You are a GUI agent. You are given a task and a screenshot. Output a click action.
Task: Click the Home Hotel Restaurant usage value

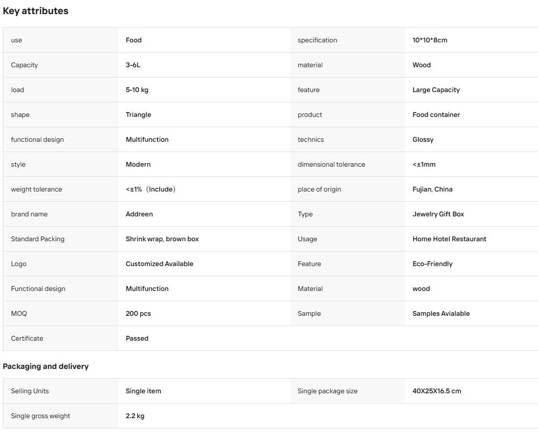(449, 239)
